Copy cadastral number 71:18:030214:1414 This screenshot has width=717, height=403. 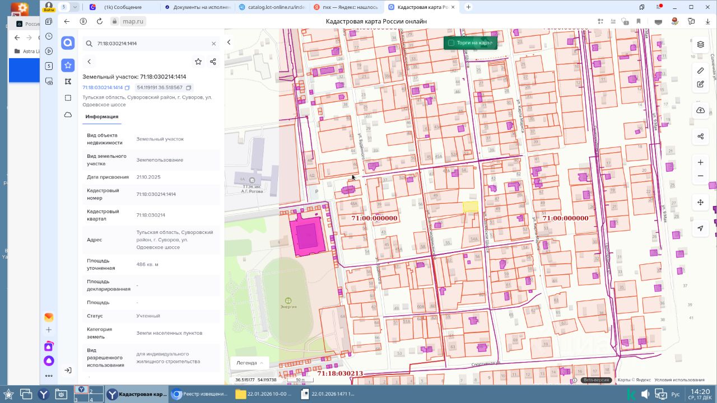127,88
